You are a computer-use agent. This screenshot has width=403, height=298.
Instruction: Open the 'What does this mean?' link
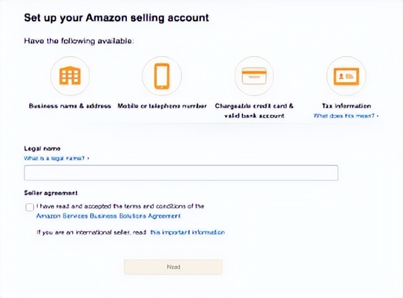pos(346,116)
